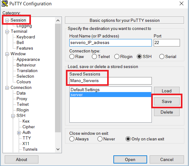Select Telnet connection type
This screenshot has width=189, height=166.
(x=101, y=56)
